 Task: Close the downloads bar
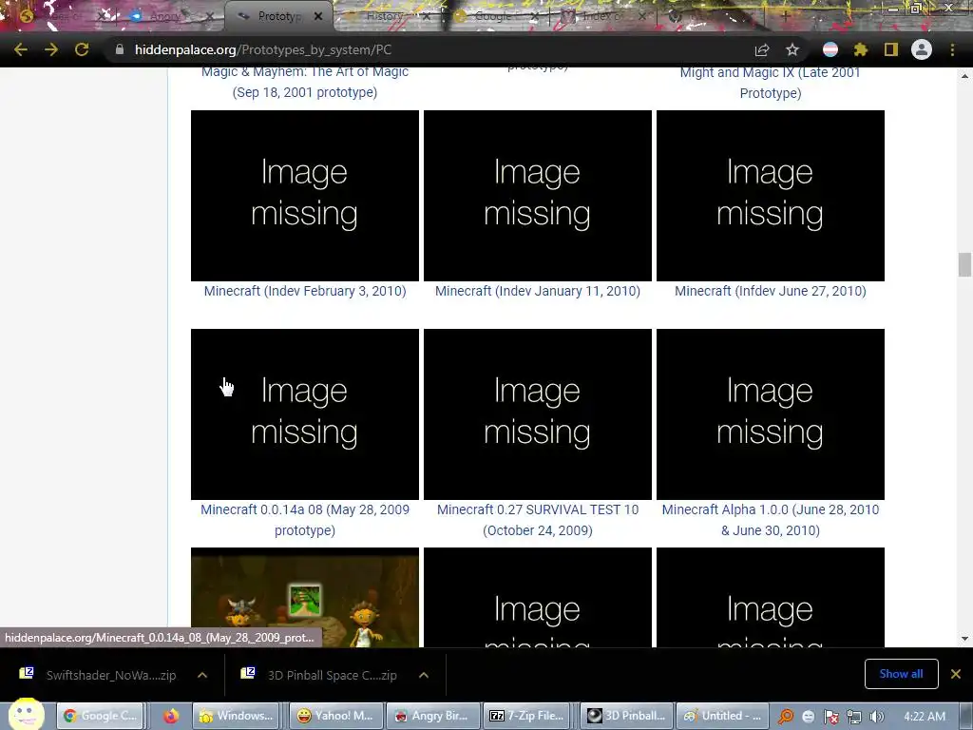point(956,674)
